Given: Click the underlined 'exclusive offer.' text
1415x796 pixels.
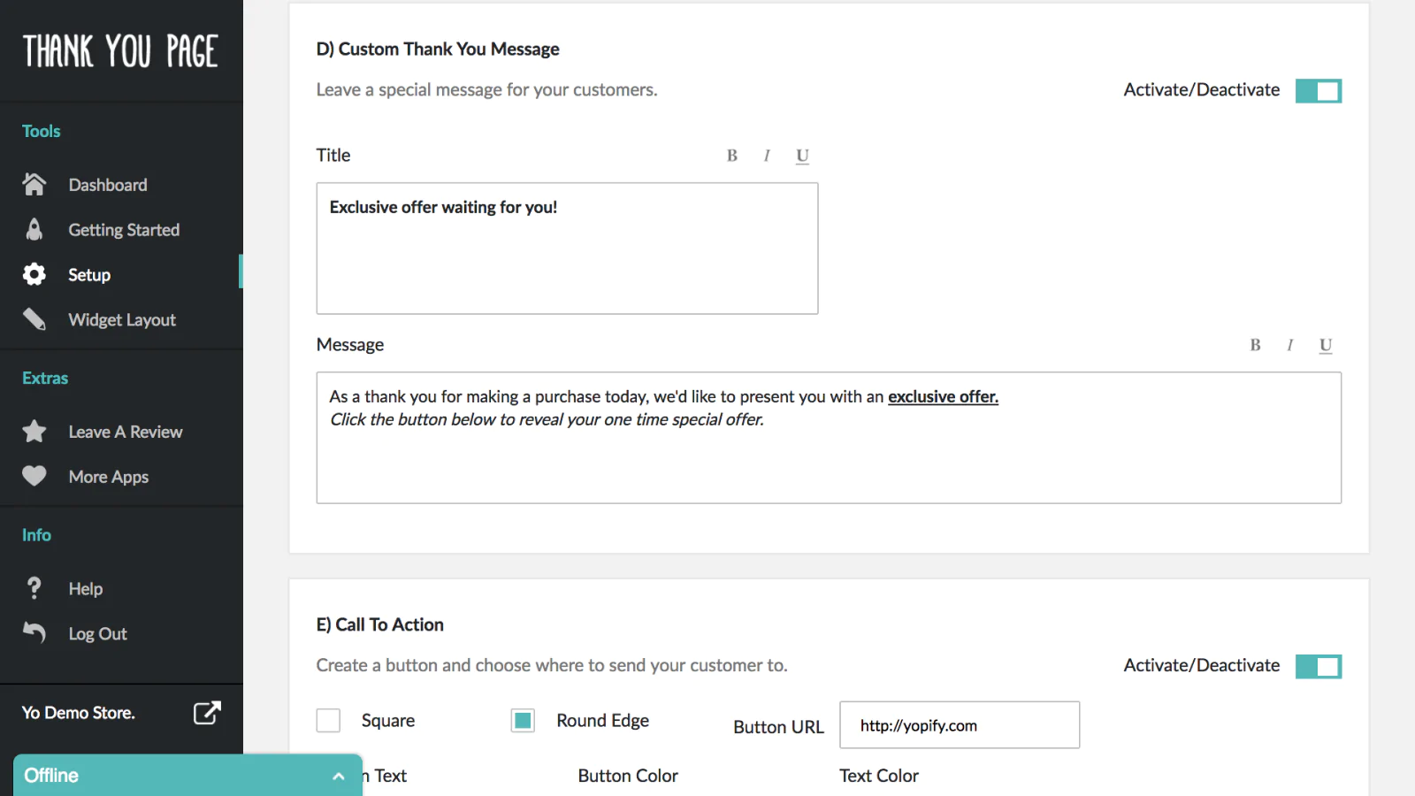Looking at the screenshot, I should point(943,397).
